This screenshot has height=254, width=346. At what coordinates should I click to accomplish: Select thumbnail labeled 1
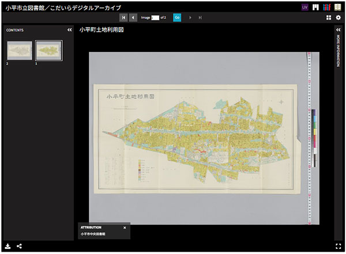pos(49,51)
